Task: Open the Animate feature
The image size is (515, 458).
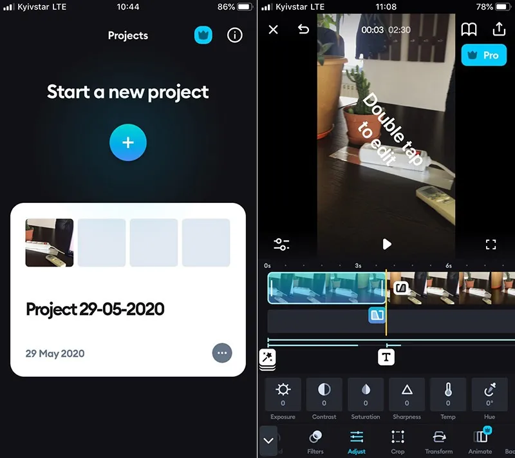Action: (x=480, y=441)
